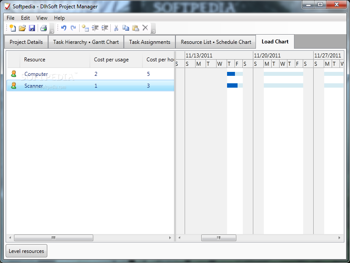Click the Cost per usage column header
Image resolution: width=350 pixels, height=263 pixels.
[116, 60]
